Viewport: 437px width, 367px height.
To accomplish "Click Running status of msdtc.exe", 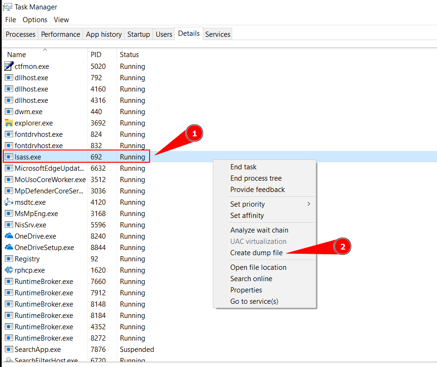I will coord(133,202).
